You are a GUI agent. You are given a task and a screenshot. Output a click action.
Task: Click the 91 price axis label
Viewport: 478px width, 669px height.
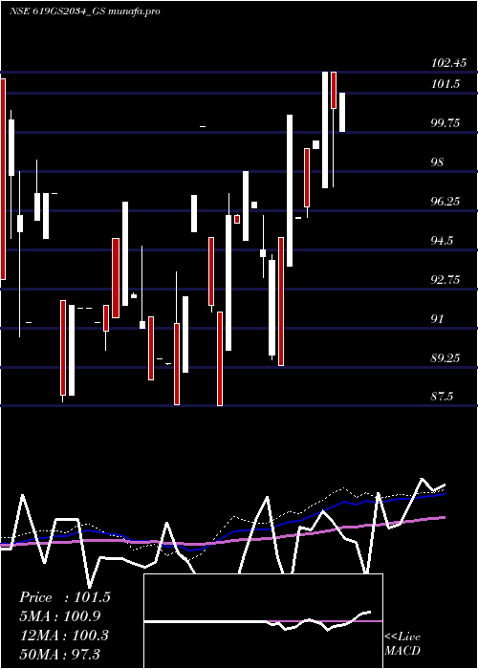tap(438, 318)
